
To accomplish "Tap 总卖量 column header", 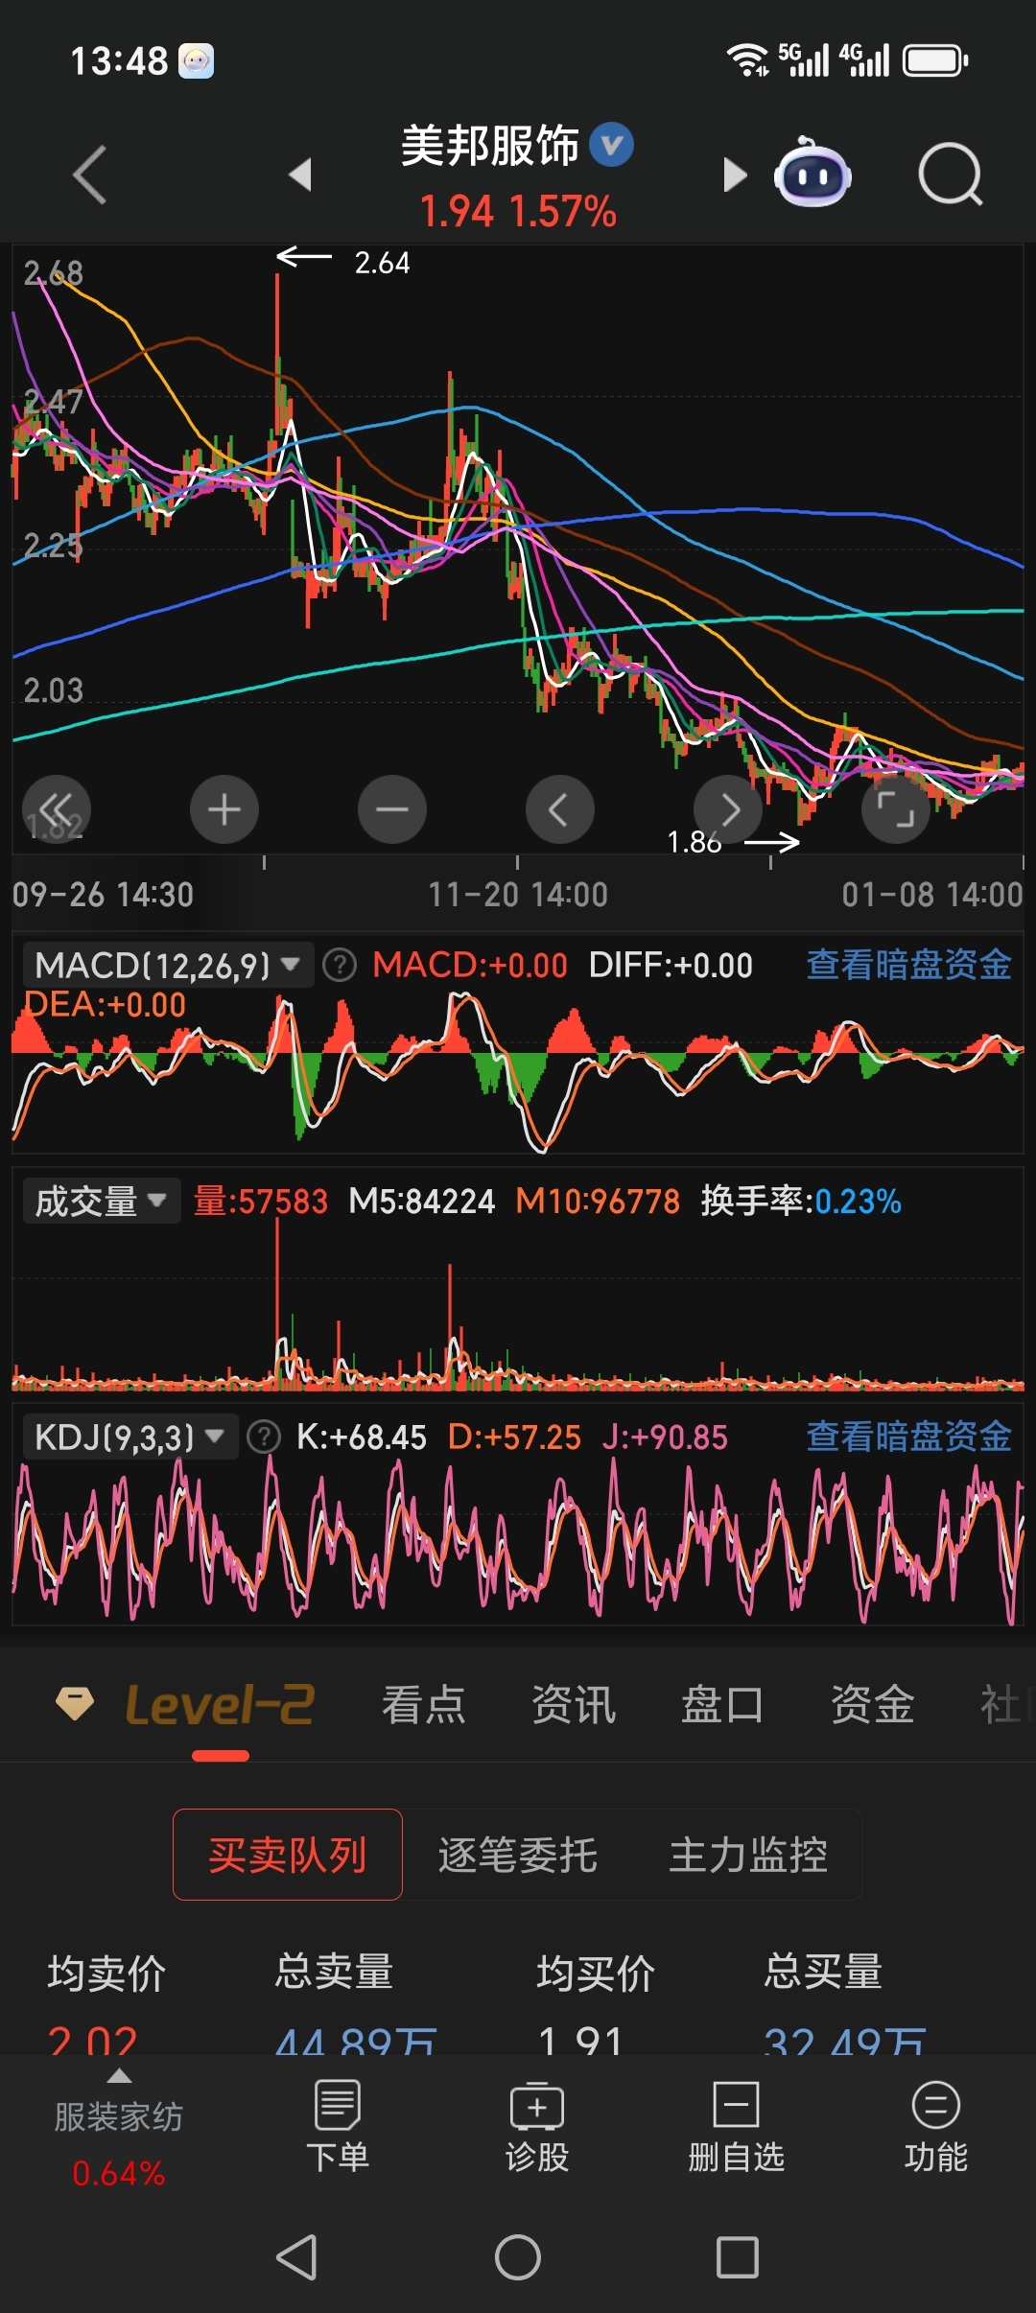I will point(335,1973).
